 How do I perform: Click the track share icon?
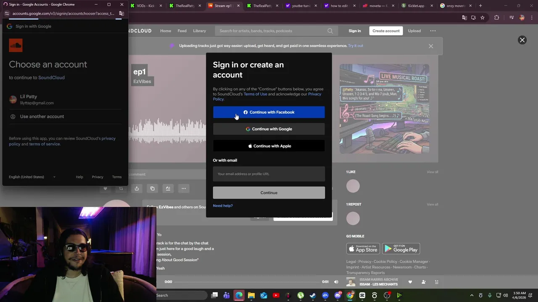click(x=137, y=189)
